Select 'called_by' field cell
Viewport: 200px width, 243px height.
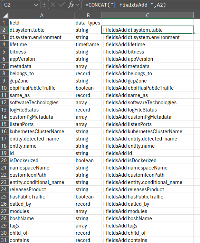pos(42,204)
